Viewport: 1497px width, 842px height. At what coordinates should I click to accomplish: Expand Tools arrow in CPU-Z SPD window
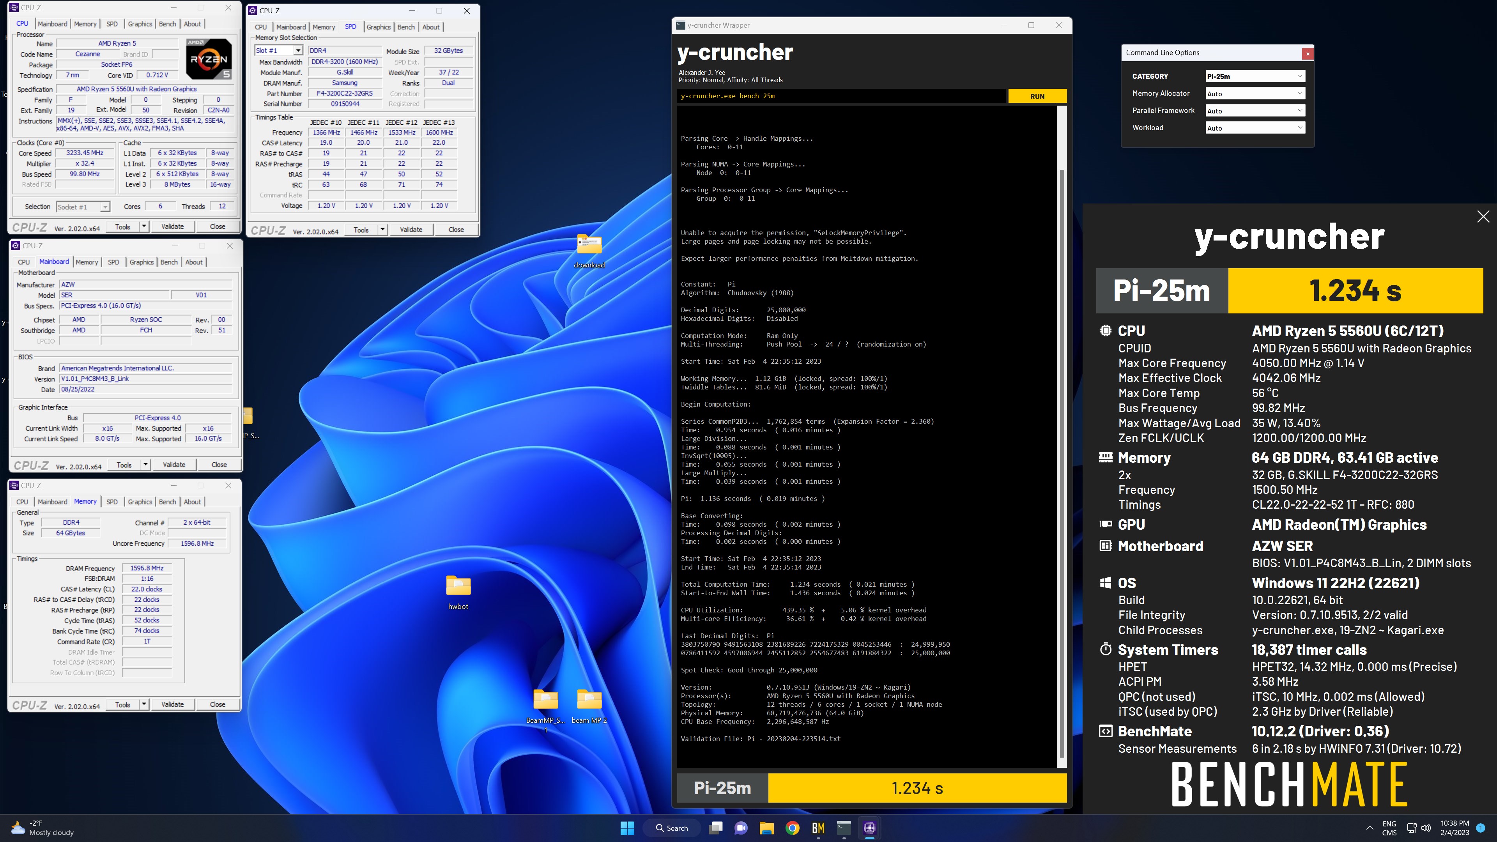pos(382,230)
